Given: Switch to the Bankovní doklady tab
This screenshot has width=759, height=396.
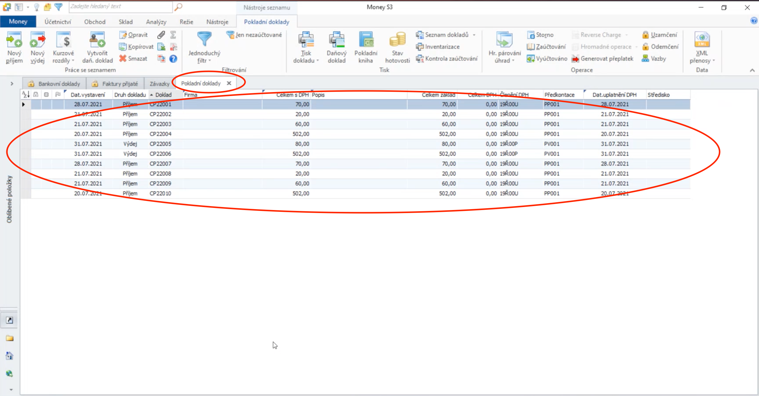Looking at the screenshot, I should pyautogui.click(x=54, y=84).
